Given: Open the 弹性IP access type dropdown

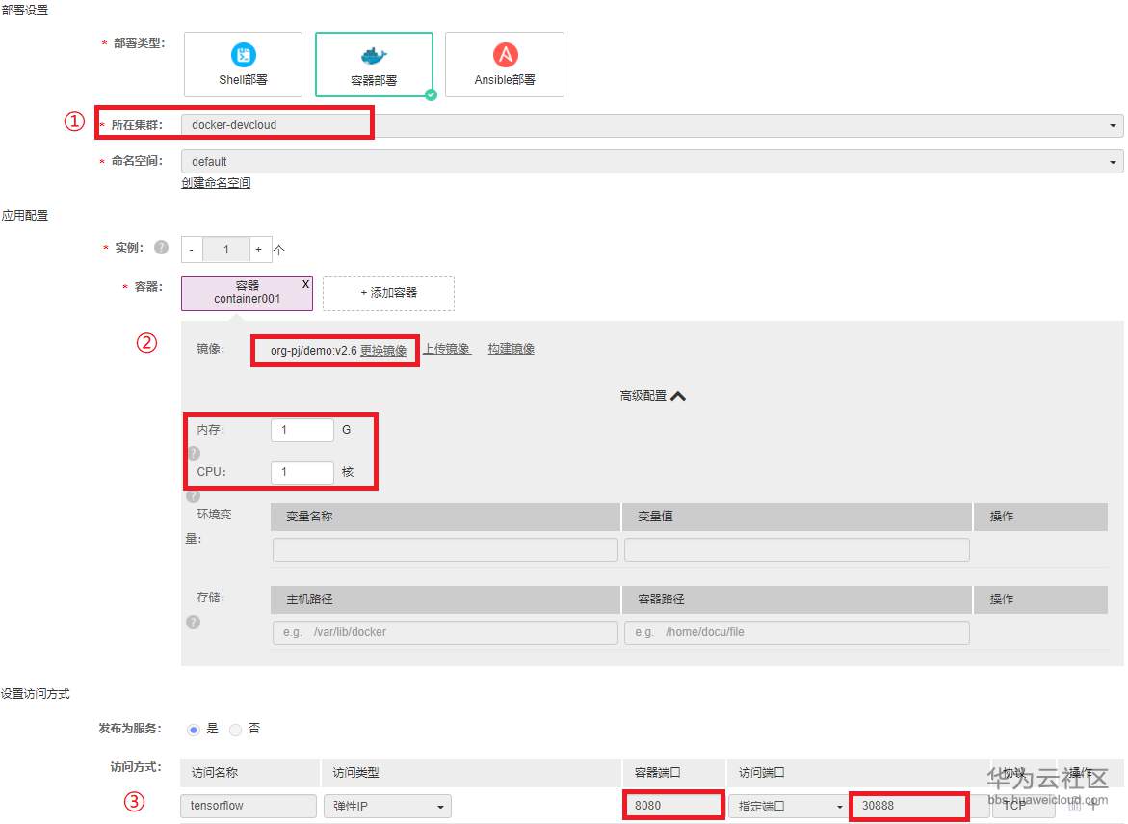Looking at the screenshot, I should (387, 806).
